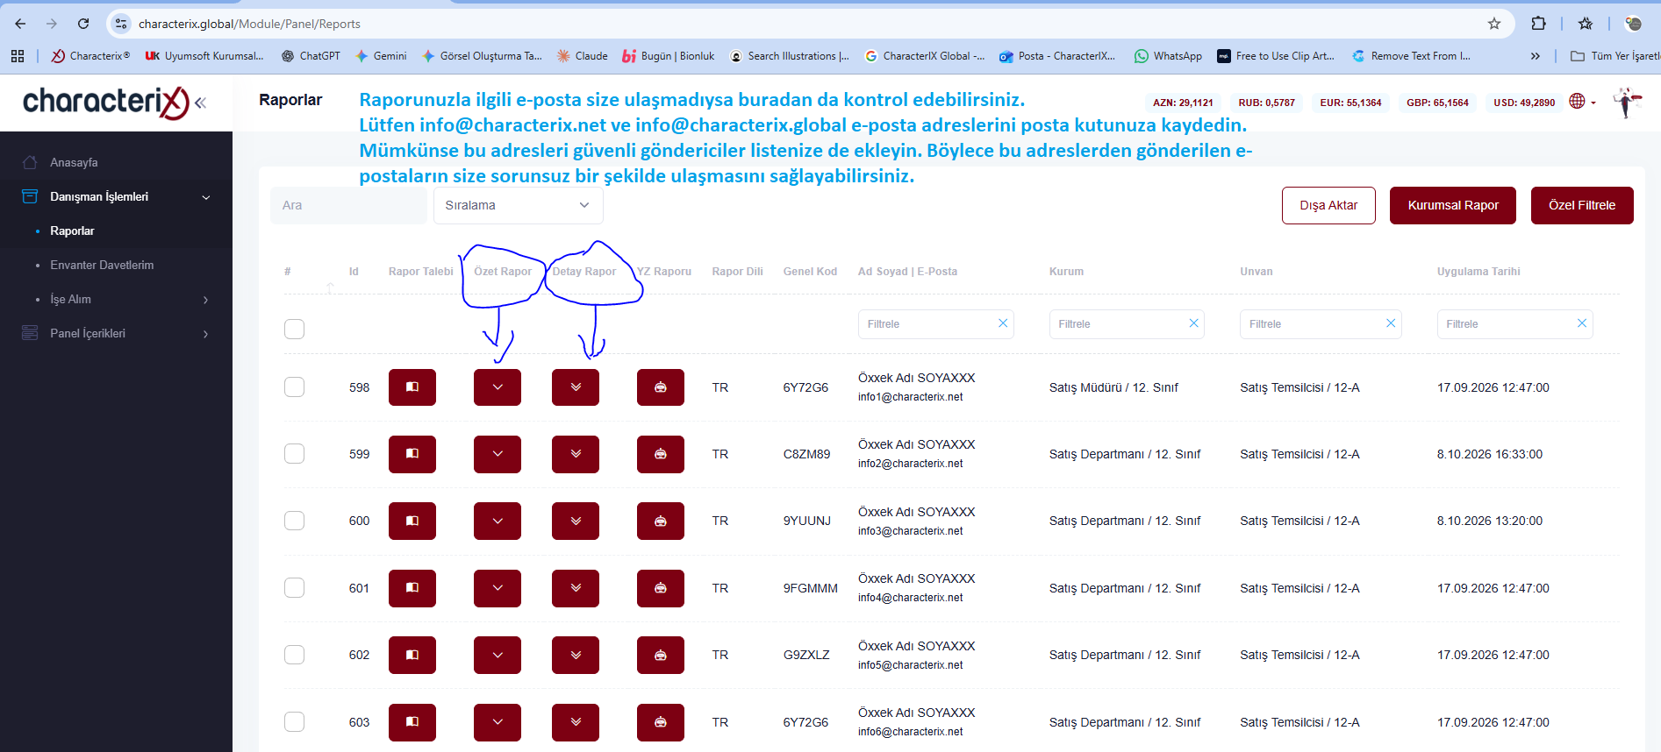Select Raporlar sidebar item
1661x752 pixels.
click(116, 231)
